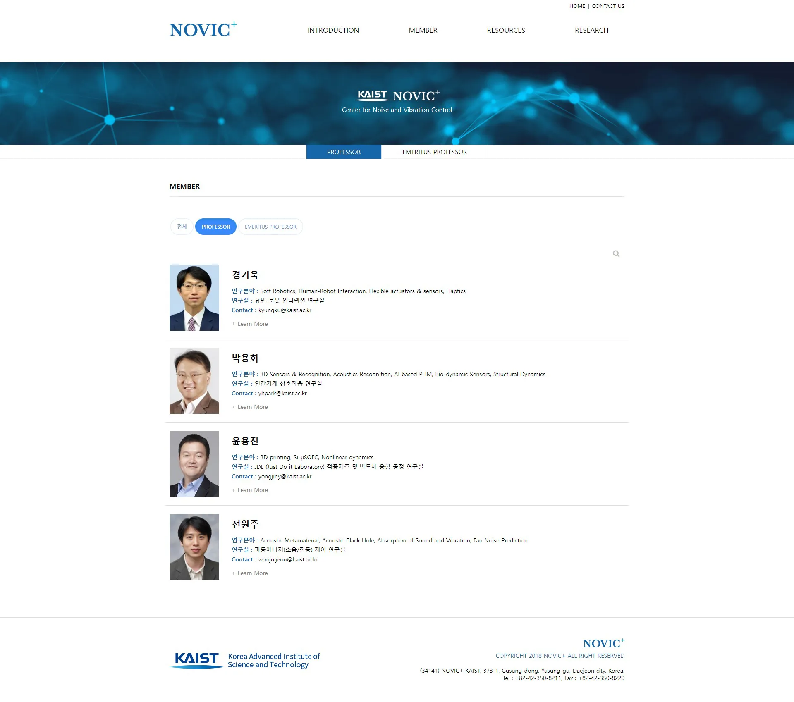Image resolution: width=794 pixels, height=702 pixels.
Task: Click 휴먼-로봇 인터랙션 연구실 lab text
Action: pyautogui.click(x=289, y=301)
